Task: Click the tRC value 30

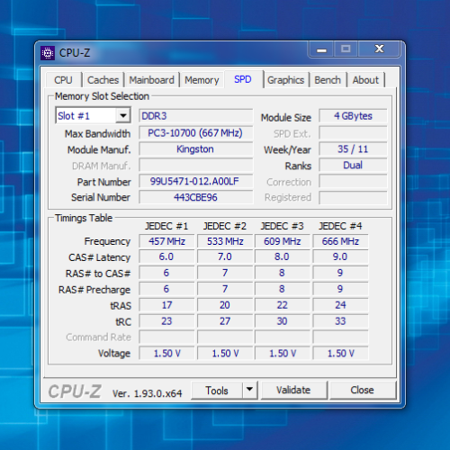Action: point(282,321)
